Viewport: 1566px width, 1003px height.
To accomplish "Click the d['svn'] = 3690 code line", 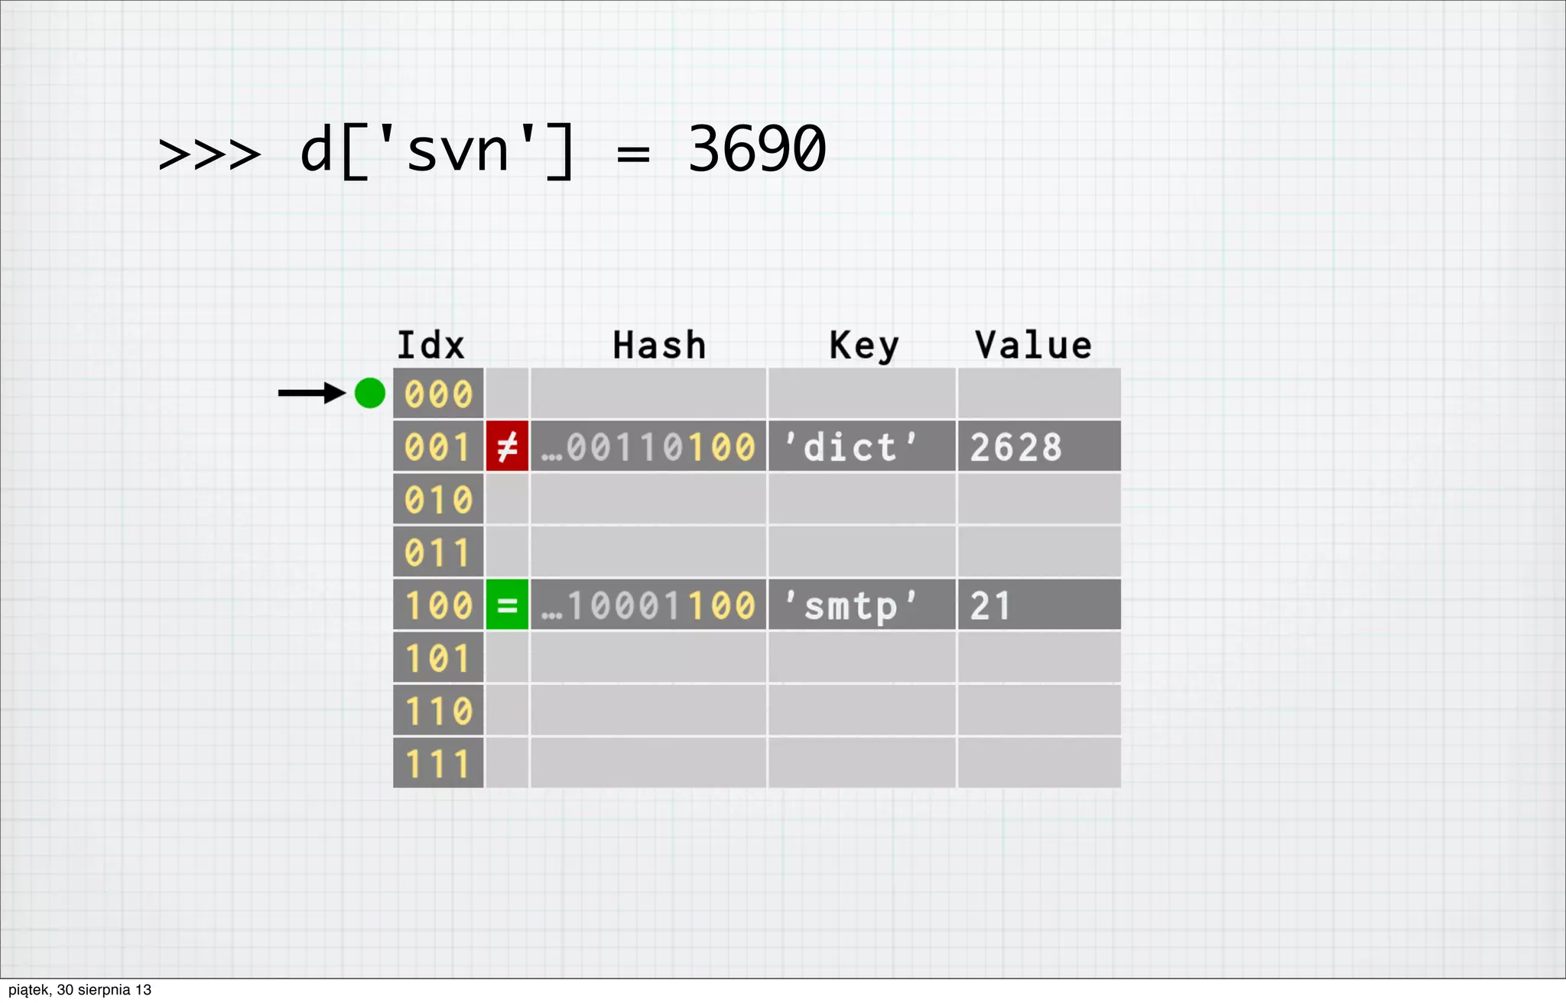I will (492, 151).
